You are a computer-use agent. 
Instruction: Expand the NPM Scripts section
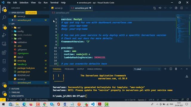[x=10, y=96]
